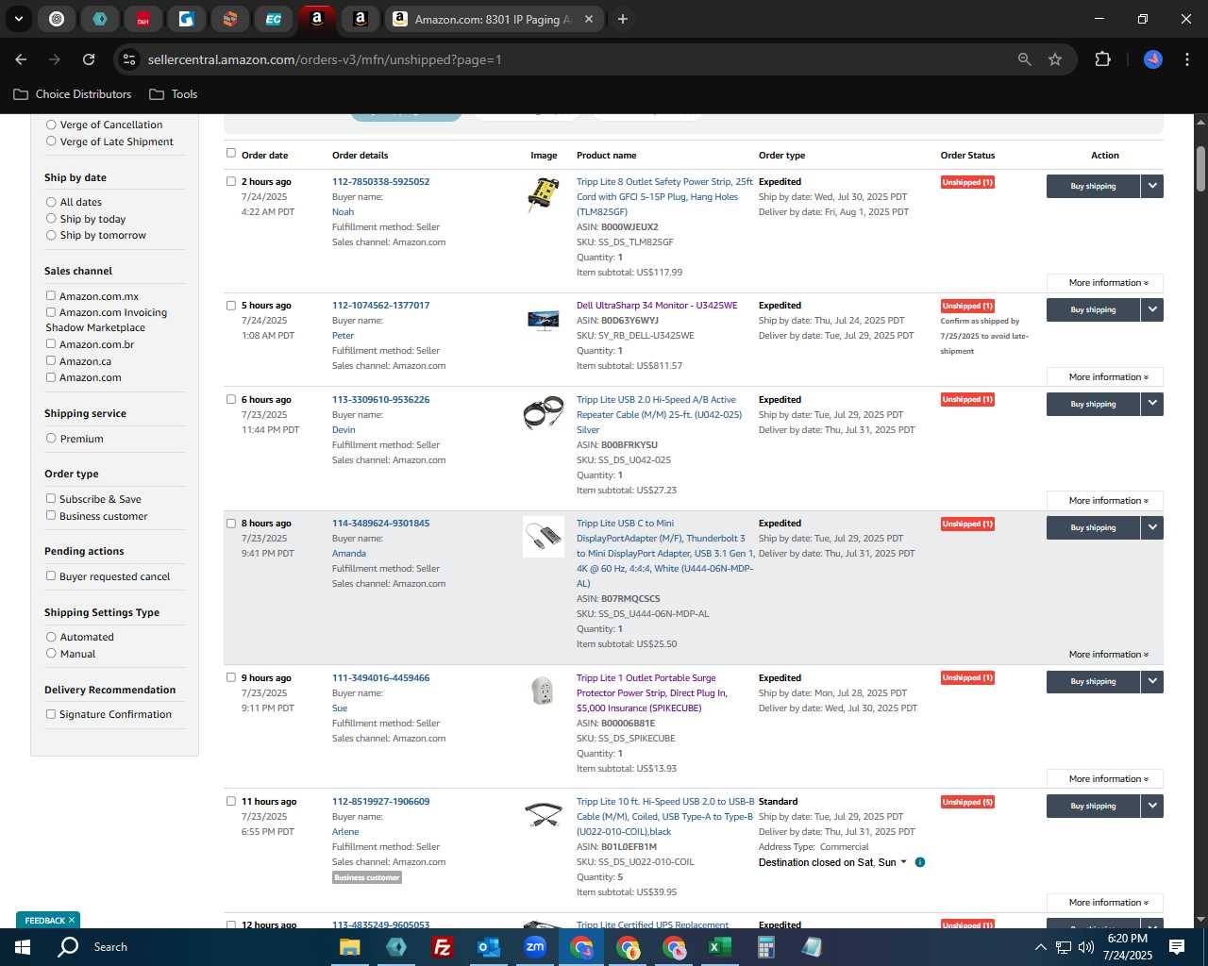Open Outlook from the taskbar

489,947
